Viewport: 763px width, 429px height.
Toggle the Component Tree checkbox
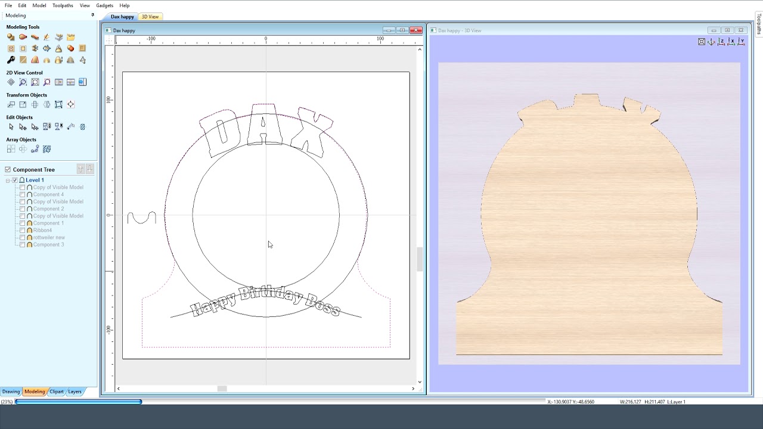[7, 169]
